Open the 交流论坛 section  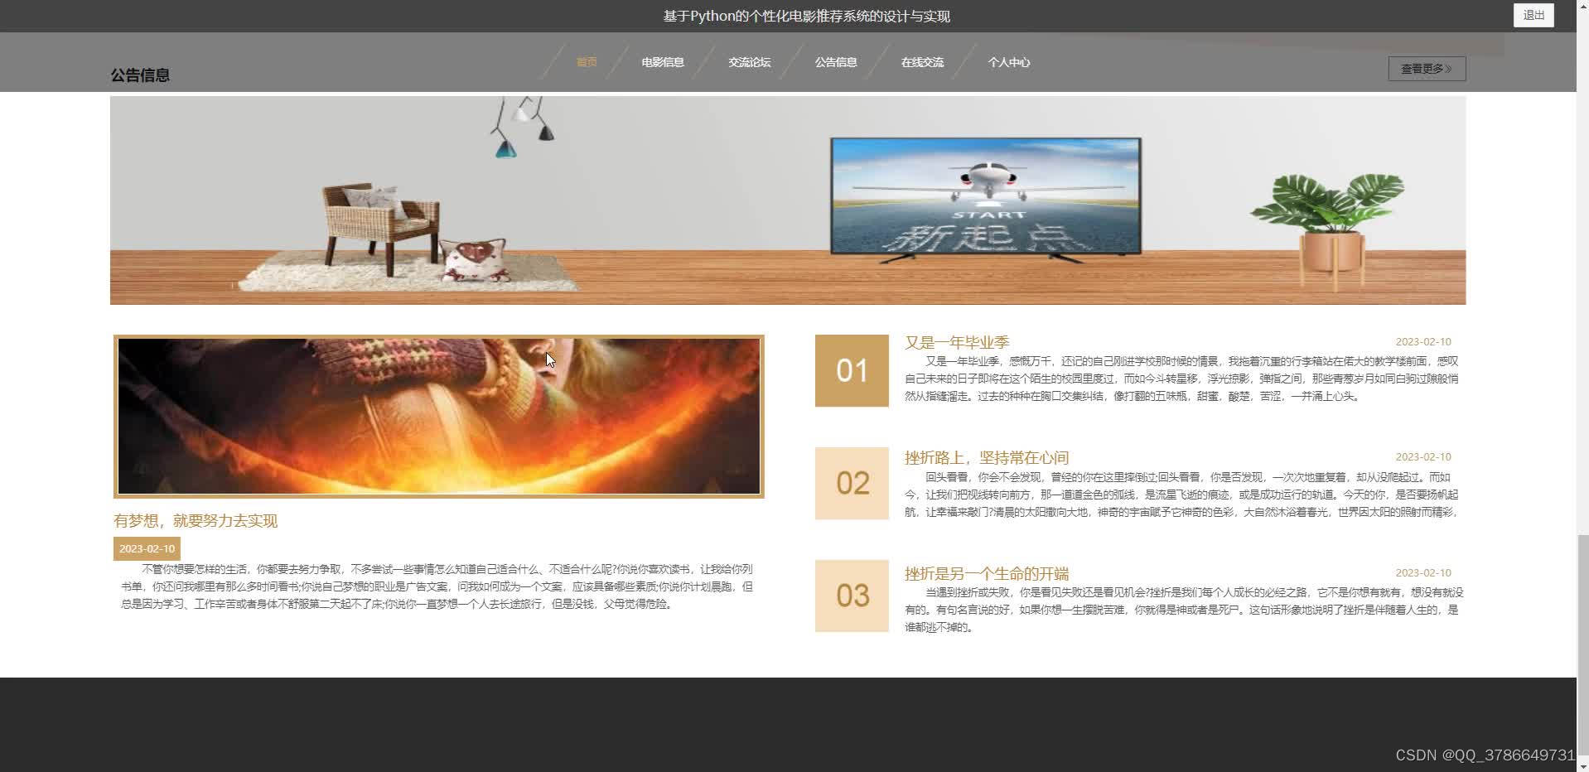pyautogui.click(x=748, y=61)
